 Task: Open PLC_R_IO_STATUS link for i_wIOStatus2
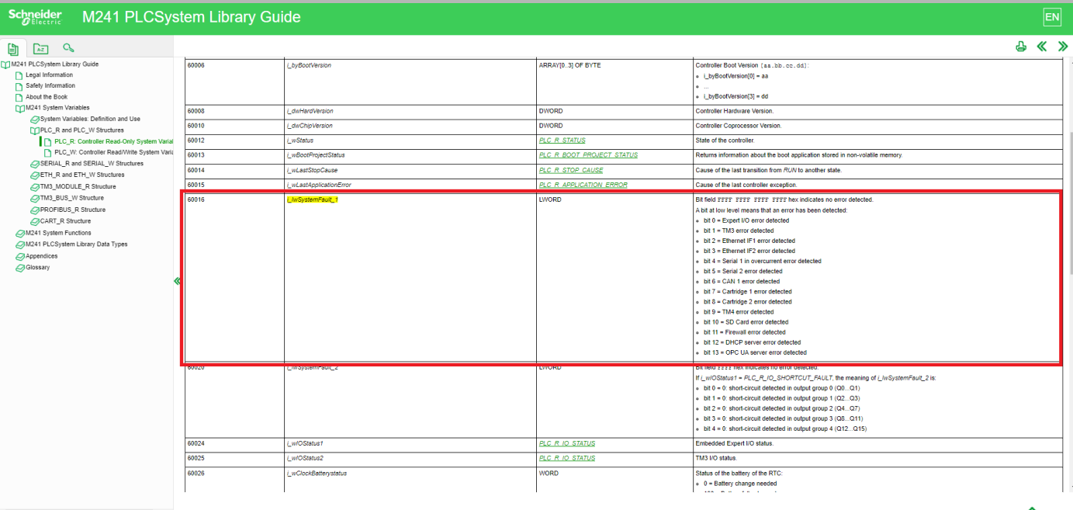tap(567, 458)
